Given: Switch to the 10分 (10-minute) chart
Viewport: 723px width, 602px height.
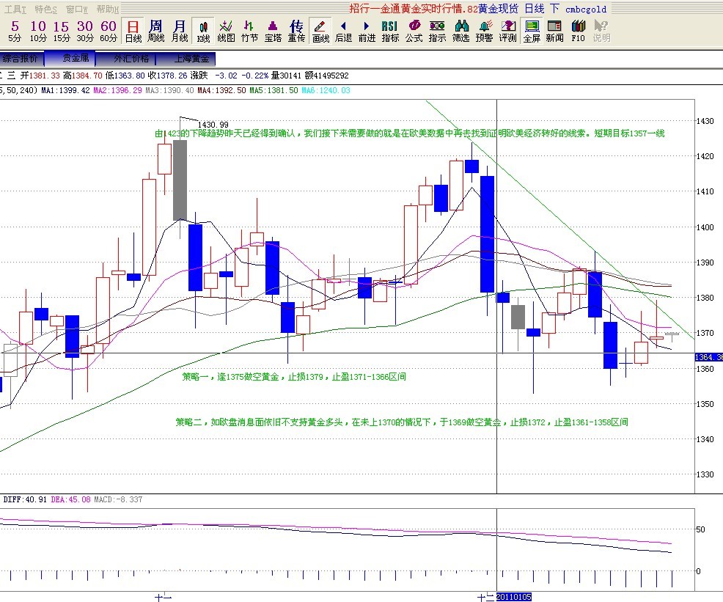Looking at the screenshot, I should coord(38,32).
